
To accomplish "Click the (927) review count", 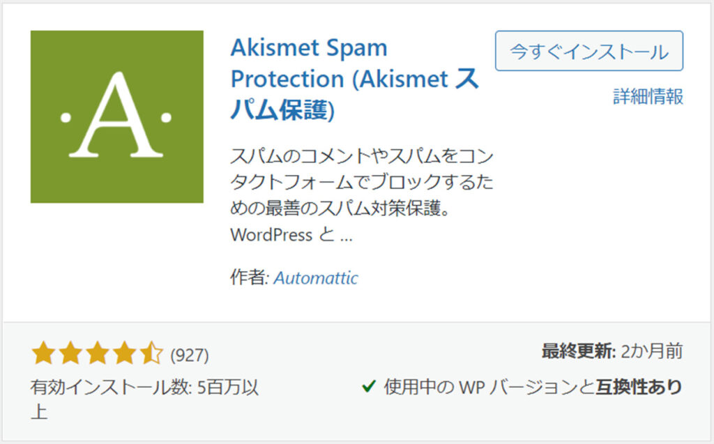I will click(190, 355).
